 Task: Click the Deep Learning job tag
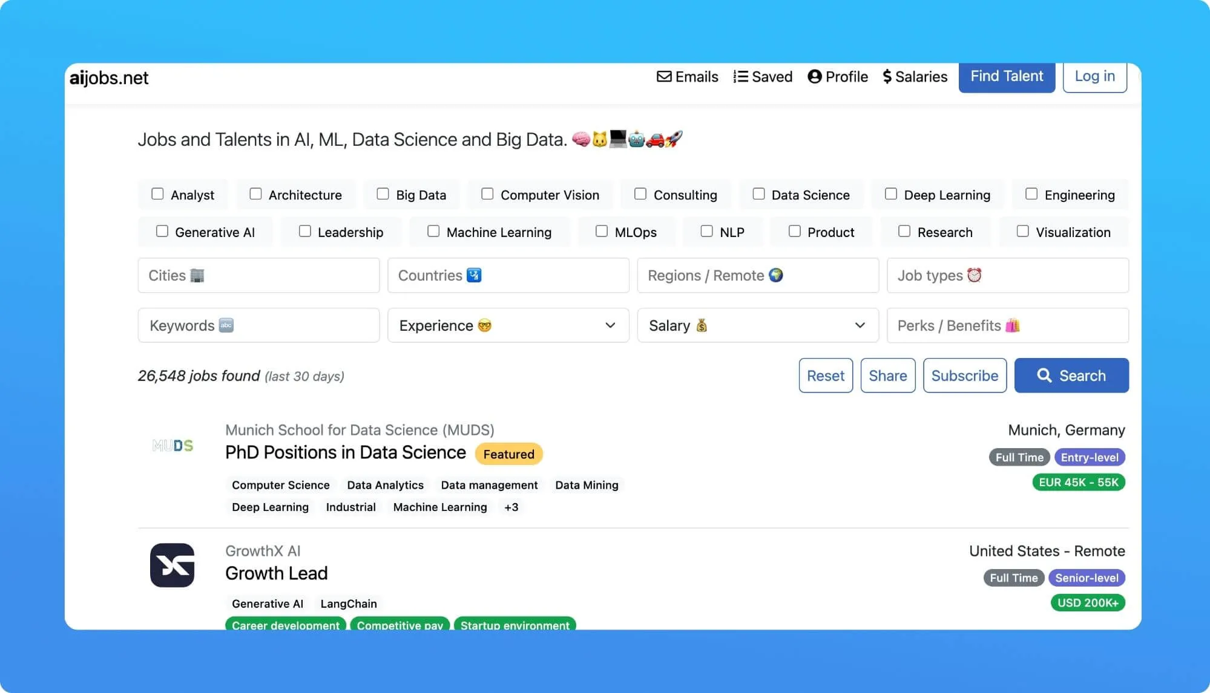coord(270,507)
